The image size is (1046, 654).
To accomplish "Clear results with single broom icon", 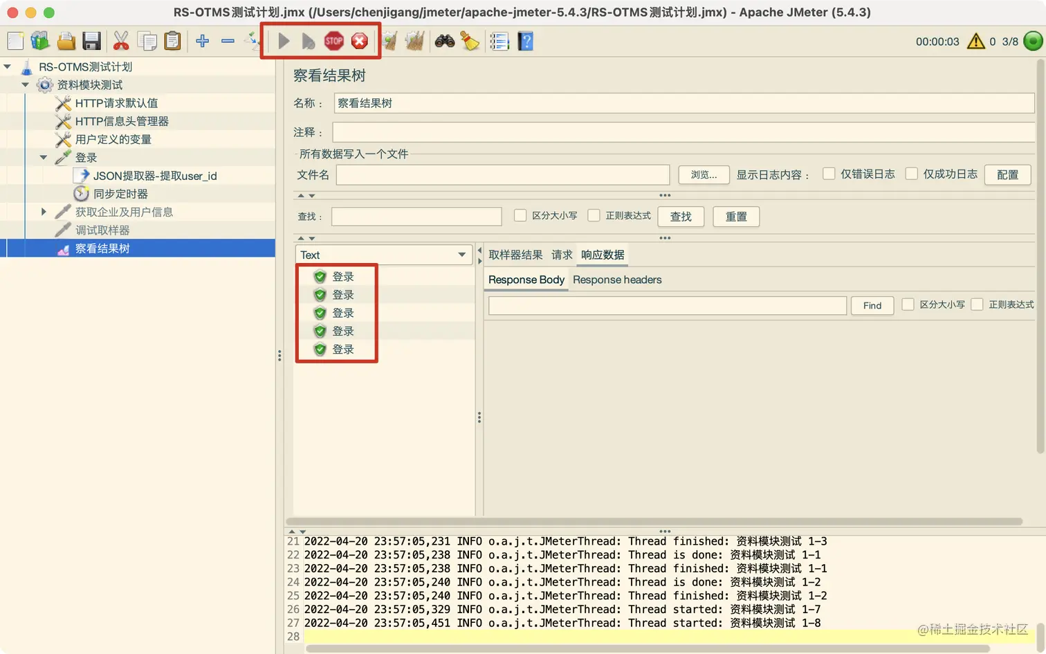I will point(389,42).
